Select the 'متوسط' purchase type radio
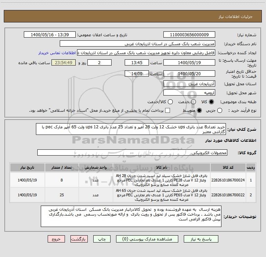 pos(199,110)
